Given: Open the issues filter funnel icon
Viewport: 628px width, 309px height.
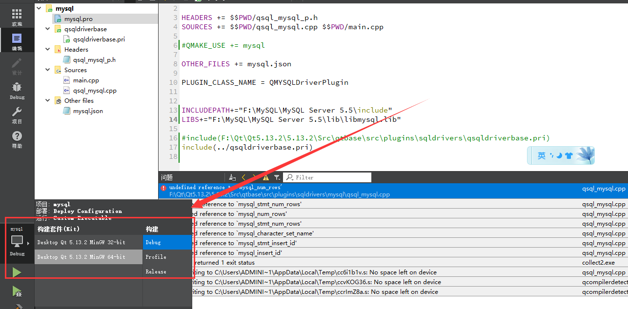Looking at the screenshot, I should click(x=277, y=177).
